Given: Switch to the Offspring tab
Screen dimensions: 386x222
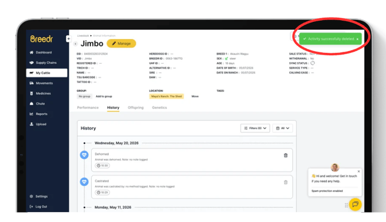Looking at the screenshot, I should click(x=135, y=108).
